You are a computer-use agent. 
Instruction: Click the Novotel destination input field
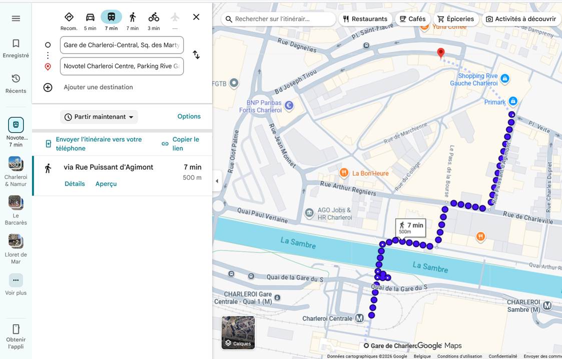[x=122, y=66]
